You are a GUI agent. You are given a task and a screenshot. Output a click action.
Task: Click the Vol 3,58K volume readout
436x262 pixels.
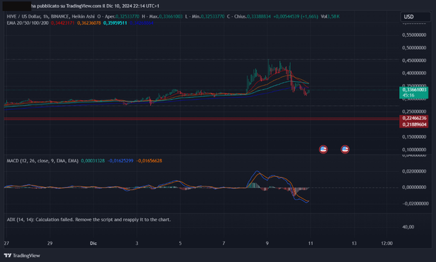pyautogui.click(x=330, y=16)
